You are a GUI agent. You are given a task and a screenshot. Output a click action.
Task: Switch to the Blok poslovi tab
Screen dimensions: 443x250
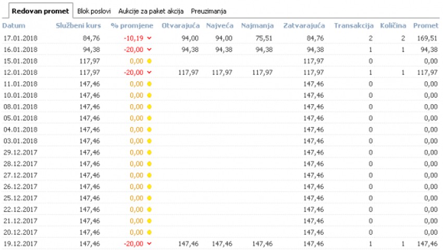coord(94,10)
